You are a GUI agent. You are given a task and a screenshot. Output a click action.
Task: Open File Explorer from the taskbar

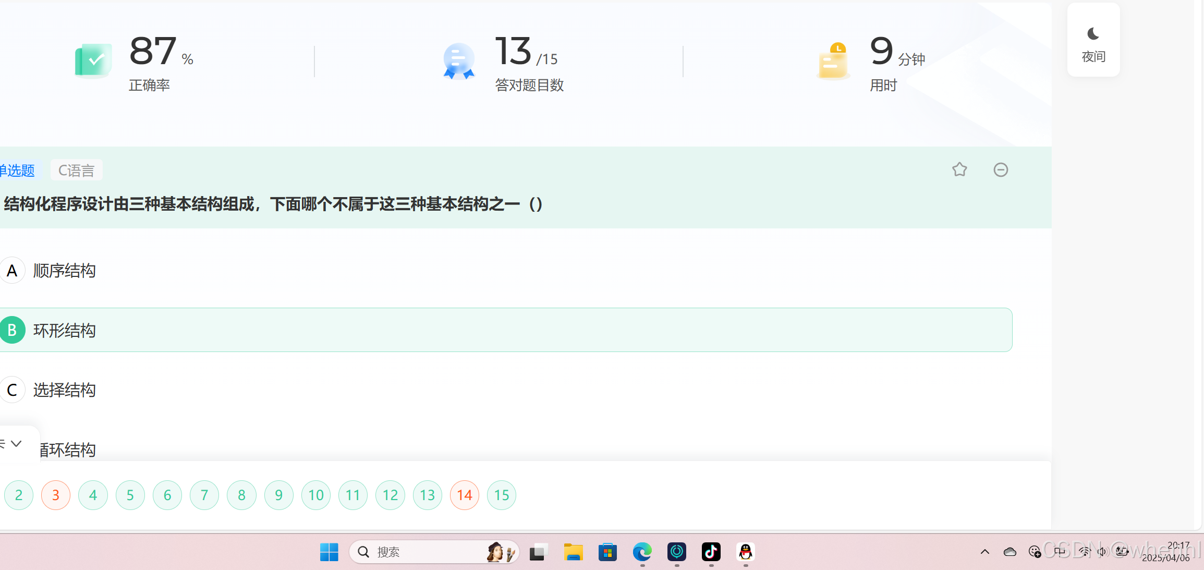[x=573, y=552]
